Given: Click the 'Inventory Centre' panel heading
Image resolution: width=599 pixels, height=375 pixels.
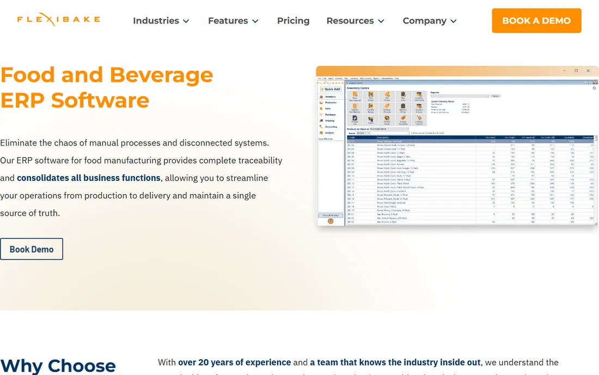Looking at the screenshot, I should (x=358, y=88).
